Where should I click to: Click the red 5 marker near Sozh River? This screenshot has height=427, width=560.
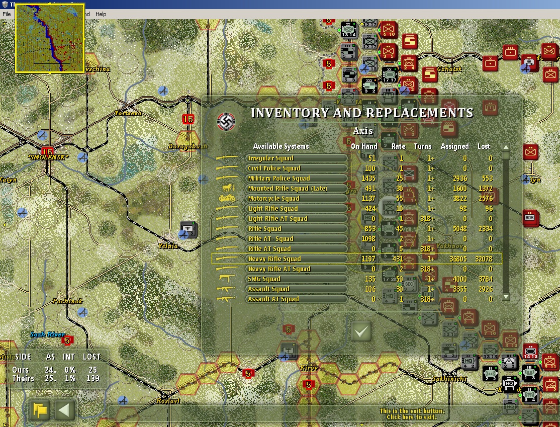click(67, 340)
